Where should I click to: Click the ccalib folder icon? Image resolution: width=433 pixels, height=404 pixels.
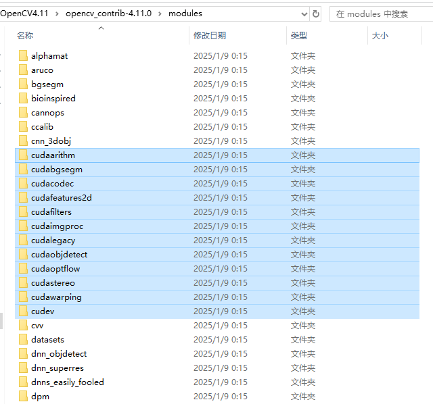tap(23, 126)
